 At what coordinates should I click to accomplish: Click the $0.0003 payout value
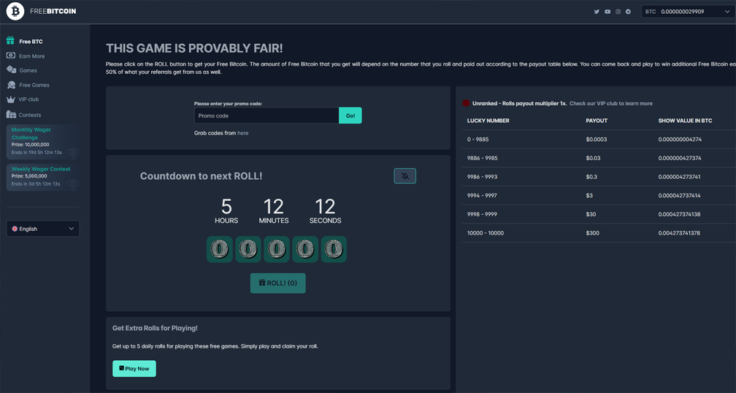(x=596, y=140)
